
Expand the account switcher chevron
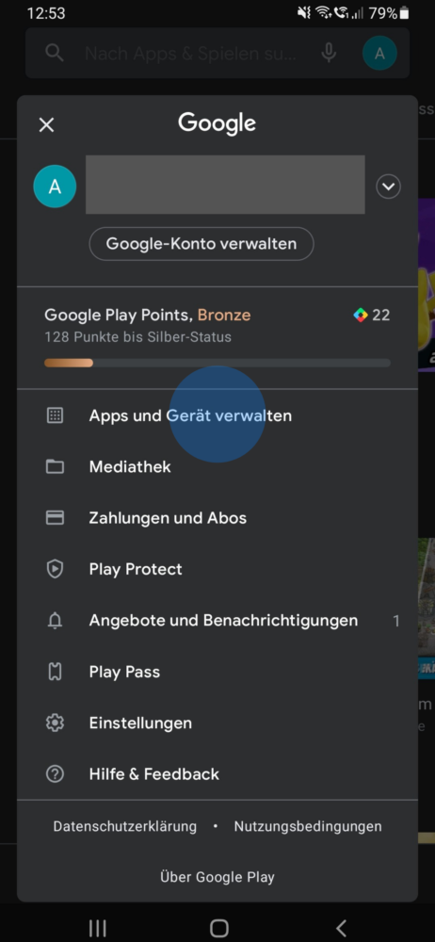pos(388,187)
